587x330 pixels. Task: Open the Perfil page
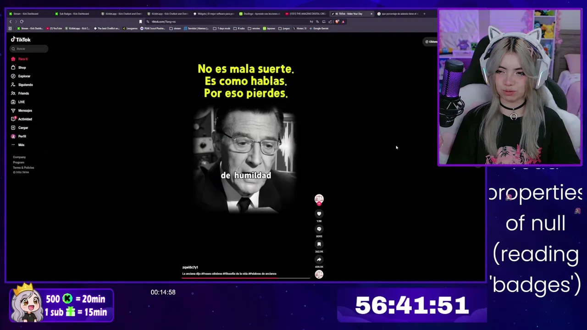point(19,136)
